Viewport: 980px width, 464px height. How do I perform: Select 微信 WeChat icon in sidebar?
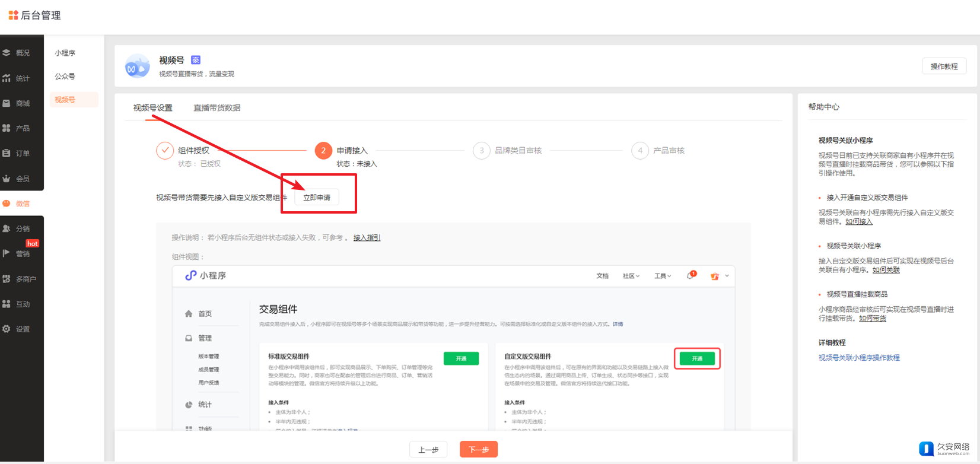click(x=7, y=204)
